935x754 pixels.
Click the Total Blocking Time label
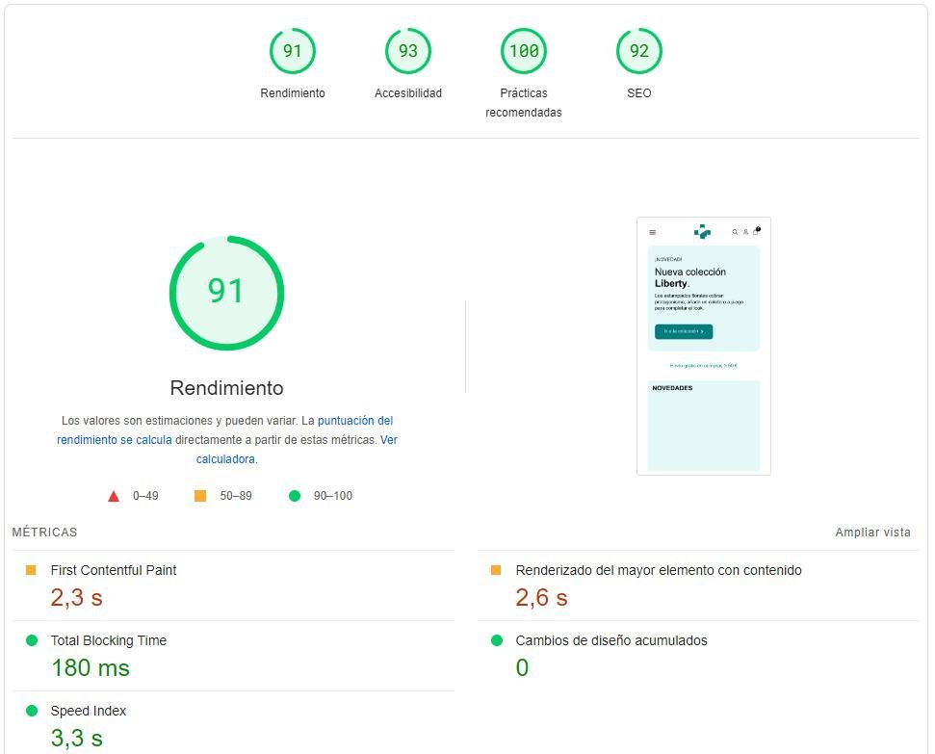pyautogui.click(x=109, y=640)
